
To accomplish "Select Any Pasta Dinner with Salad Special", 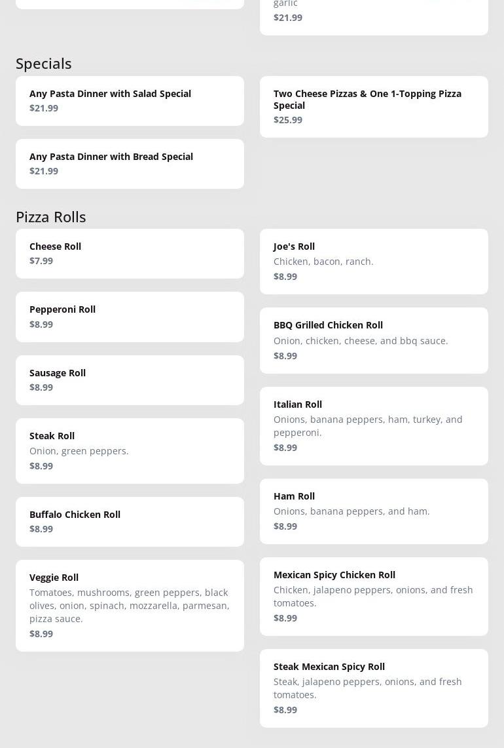I will pos(130,100).
